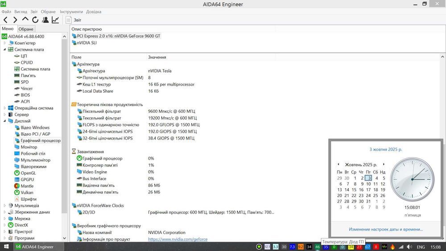Image resolution: width=446 pixels, height=251 pixels.
Task: Open the Файл menu
Action: 6,12
